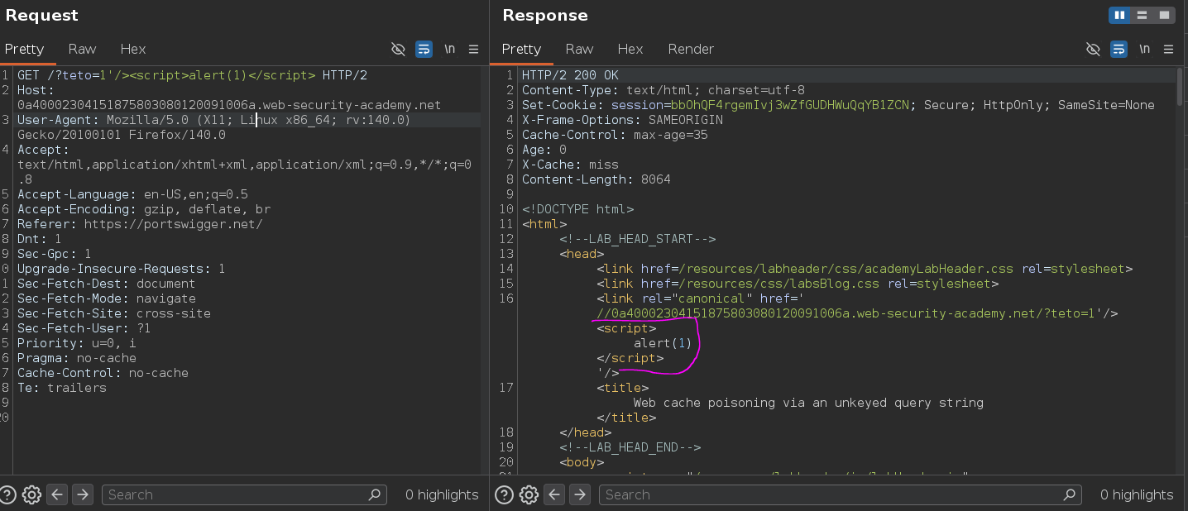Select side-by-side split layout icon
This screenshot has height=511, width=1188.
(x=1119, y=15)
